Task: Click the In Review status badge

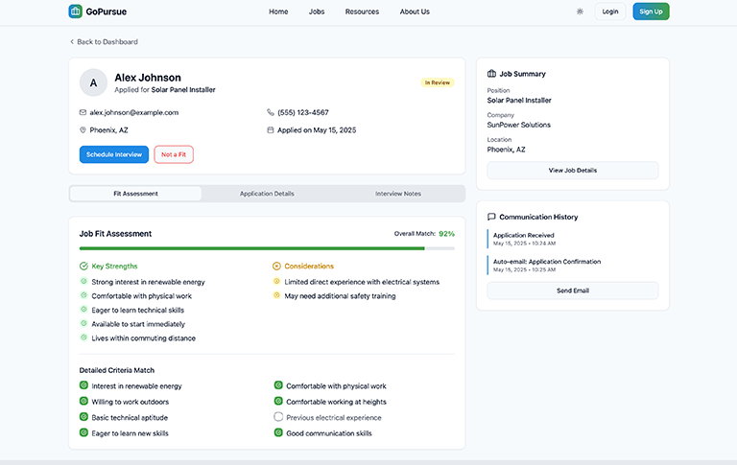Action: [x=438, y=82]
